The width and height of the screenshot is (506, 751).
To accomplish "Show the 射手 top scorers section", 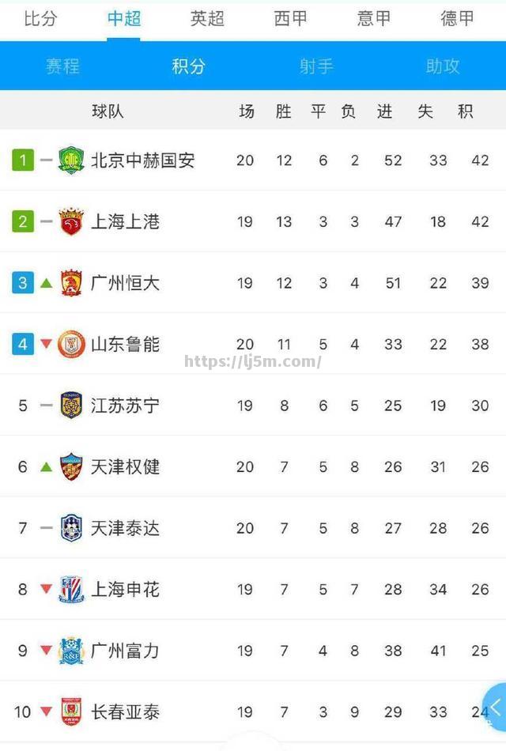I will [316, 66].
